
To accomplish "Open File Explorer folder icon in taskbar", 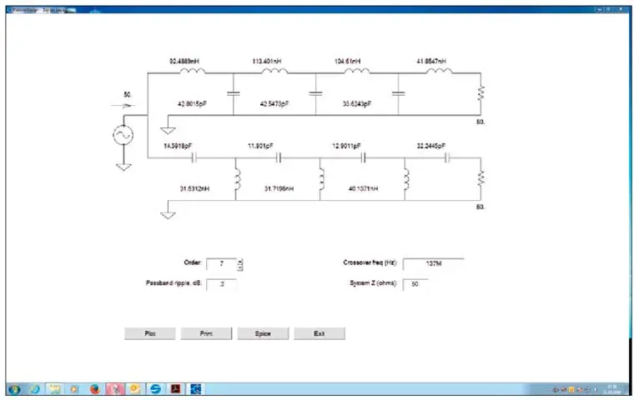I will [x=55, y=389].
